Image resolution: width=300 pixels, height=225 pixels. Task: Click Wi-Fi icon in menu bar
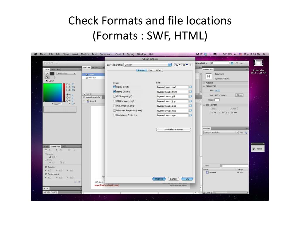coord(225,54)
